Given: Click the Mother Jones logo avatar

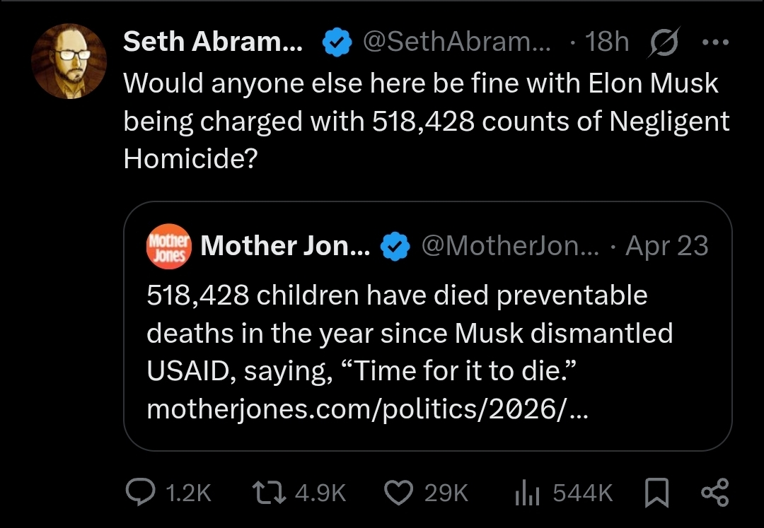Looking at the screenshot, I should click(168, 245).
